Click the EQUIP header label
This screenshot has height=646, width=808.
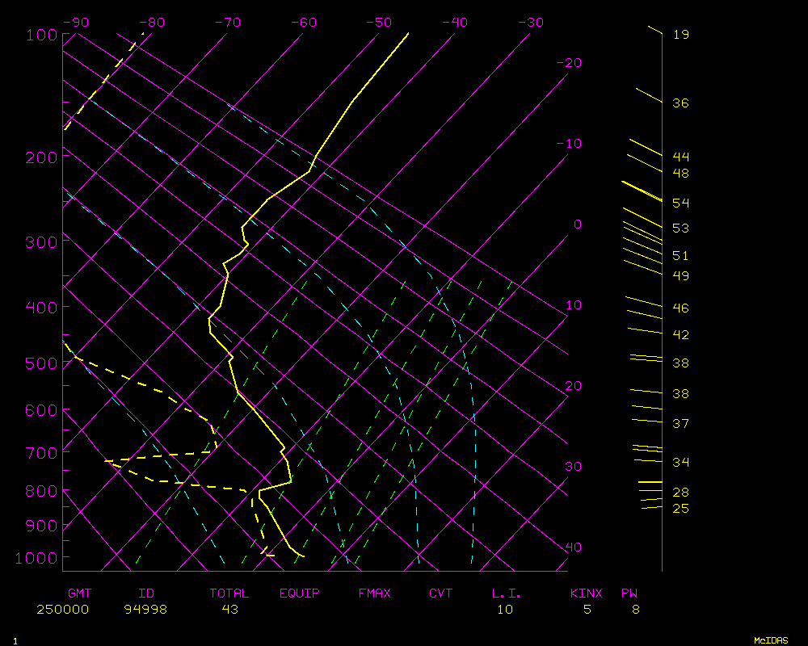pyautogui.click(x=300, y=594)
